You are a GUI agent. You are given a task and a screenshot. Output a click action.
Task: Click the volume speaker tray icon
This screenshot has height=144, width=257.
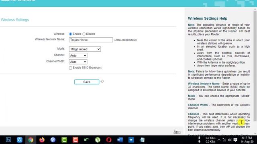230,140
